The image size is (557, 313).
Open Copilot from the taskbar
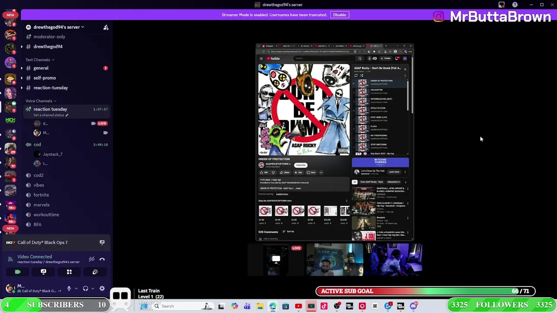(235, 306)
